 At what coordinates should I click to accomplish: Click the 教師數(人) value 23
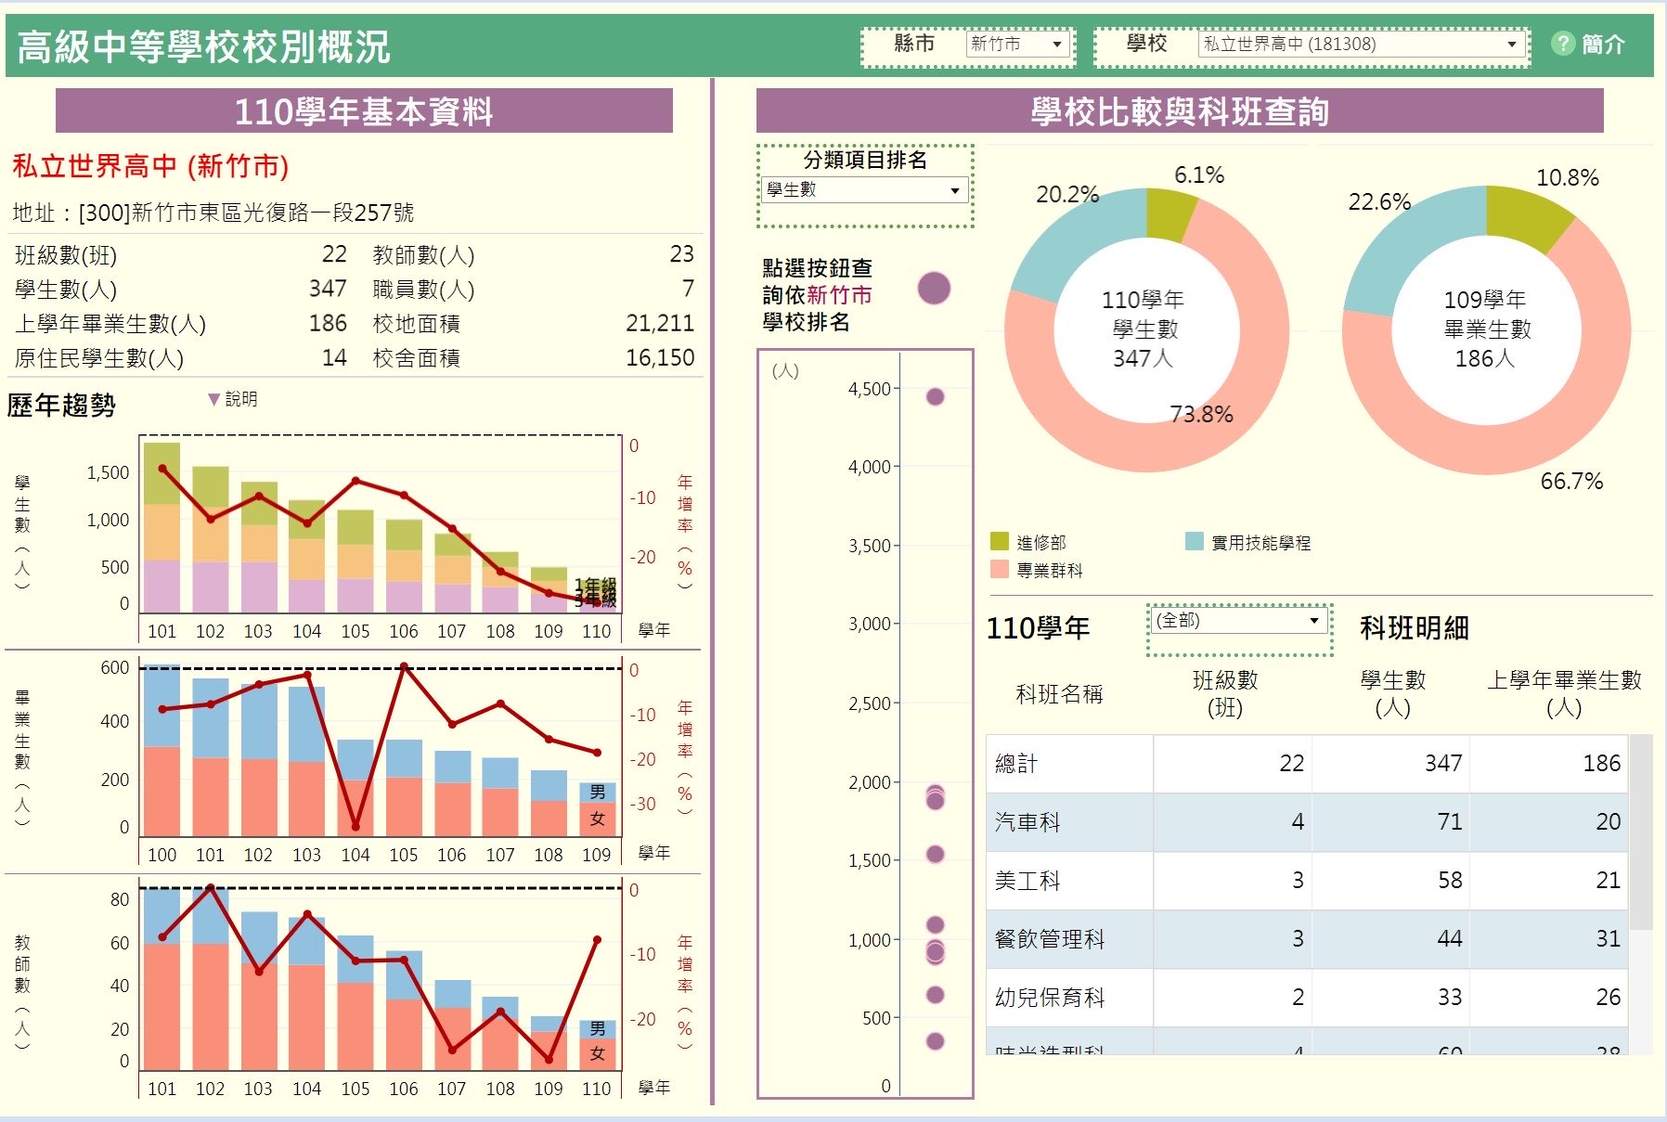[x=681, y=254]
